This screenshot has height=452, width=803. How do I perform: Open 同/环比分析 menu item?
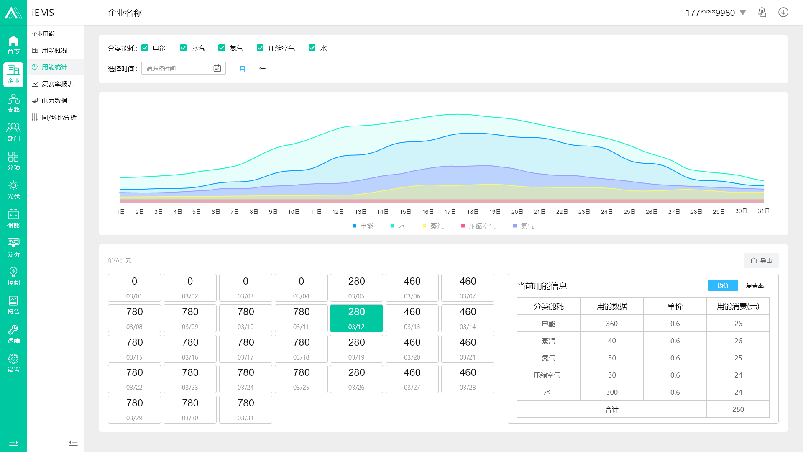55,117
